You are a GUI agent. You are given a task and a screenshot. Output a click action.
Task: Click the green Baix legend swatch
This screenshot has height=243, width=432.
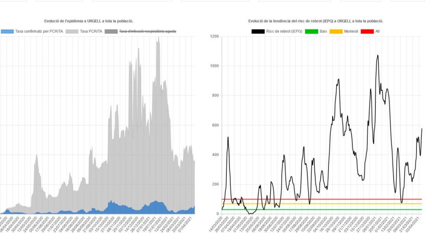pos(311,32)
